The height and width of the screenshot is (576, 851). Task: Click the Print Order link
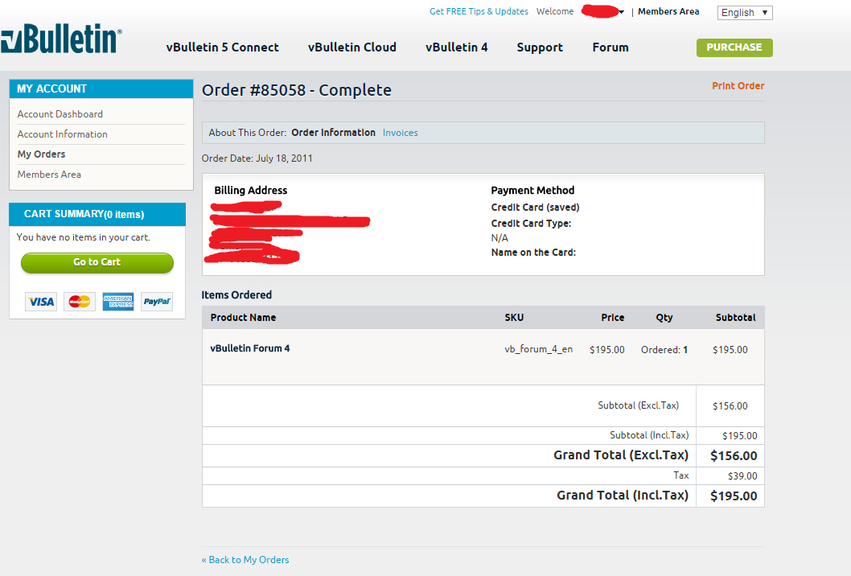[x=738, y=86]
